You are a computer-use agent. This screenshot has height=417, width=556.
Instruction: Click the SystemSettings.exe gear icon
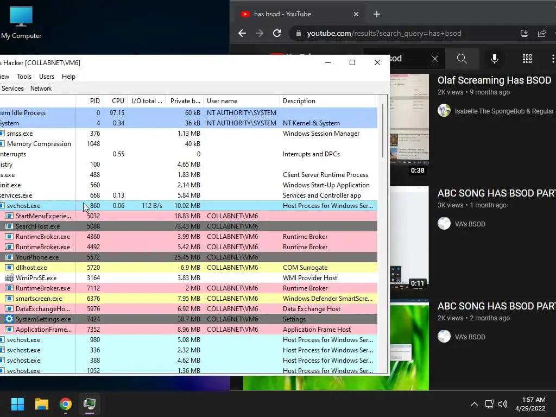(x=9, y=319)
